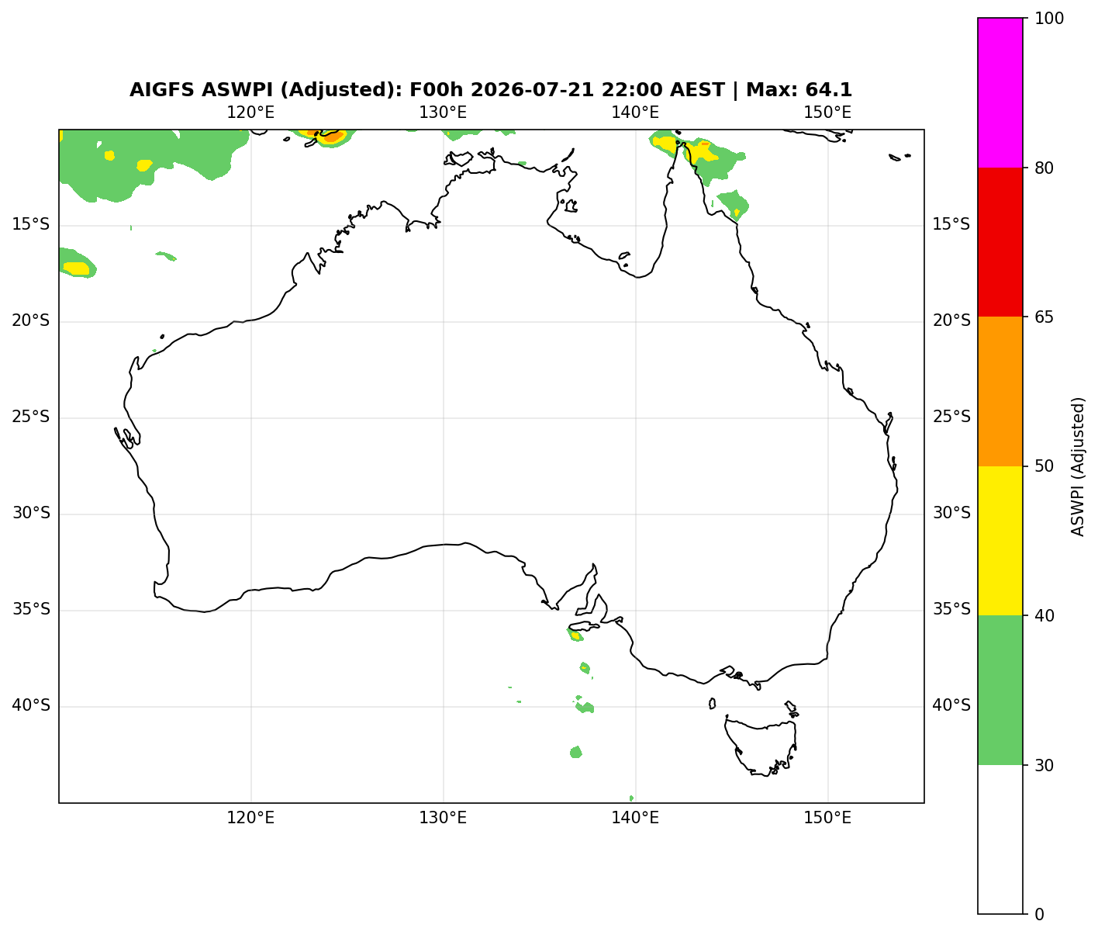This screenshot has width=1098, height=935.
Task: Click the left '15°S' latitude label
Action: (31, 225)
